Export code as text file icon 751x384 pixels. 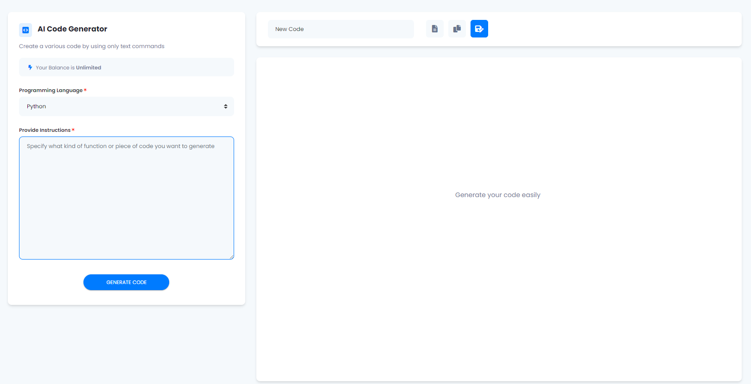coord(435,29)
